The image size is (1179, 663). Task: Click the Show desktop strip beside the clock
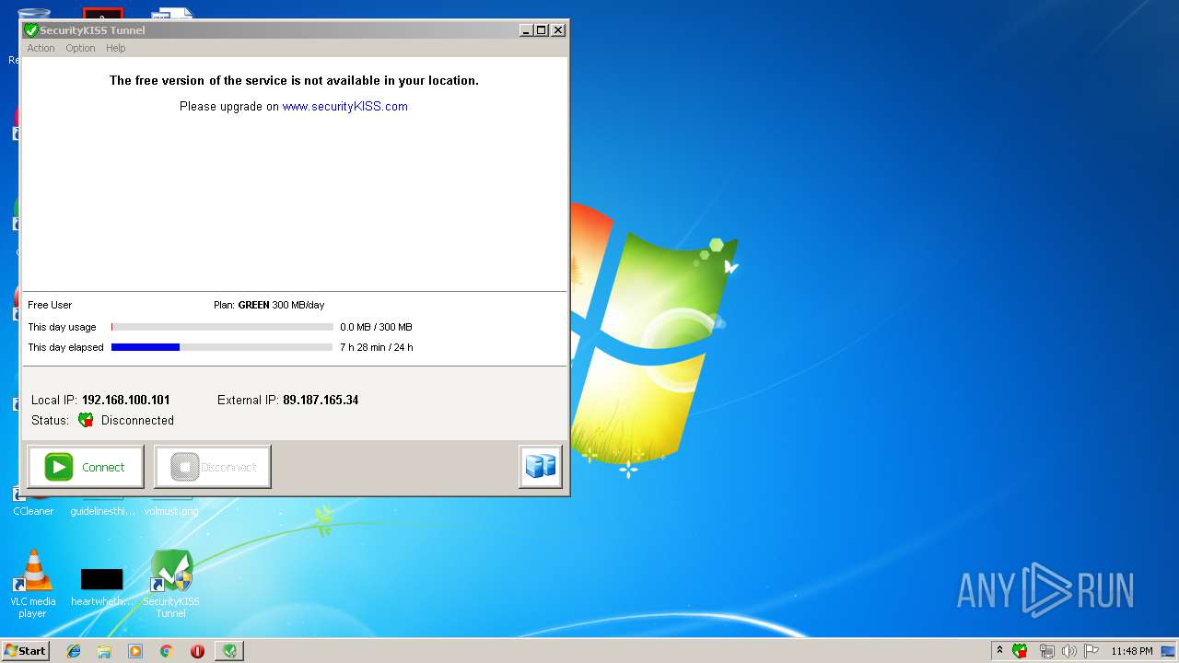pos(1170,651)
